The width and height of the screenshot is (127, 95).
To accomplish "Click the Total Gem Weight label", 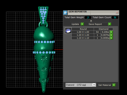I will (74, 17).
